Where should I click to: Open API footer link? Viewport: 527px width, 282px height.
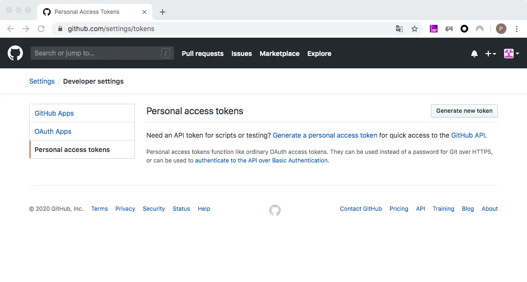[420, 209]
